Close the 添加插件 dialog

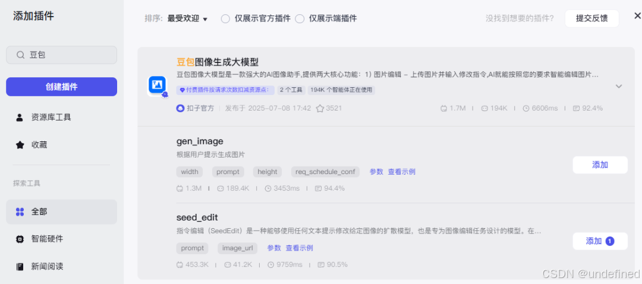637,16
